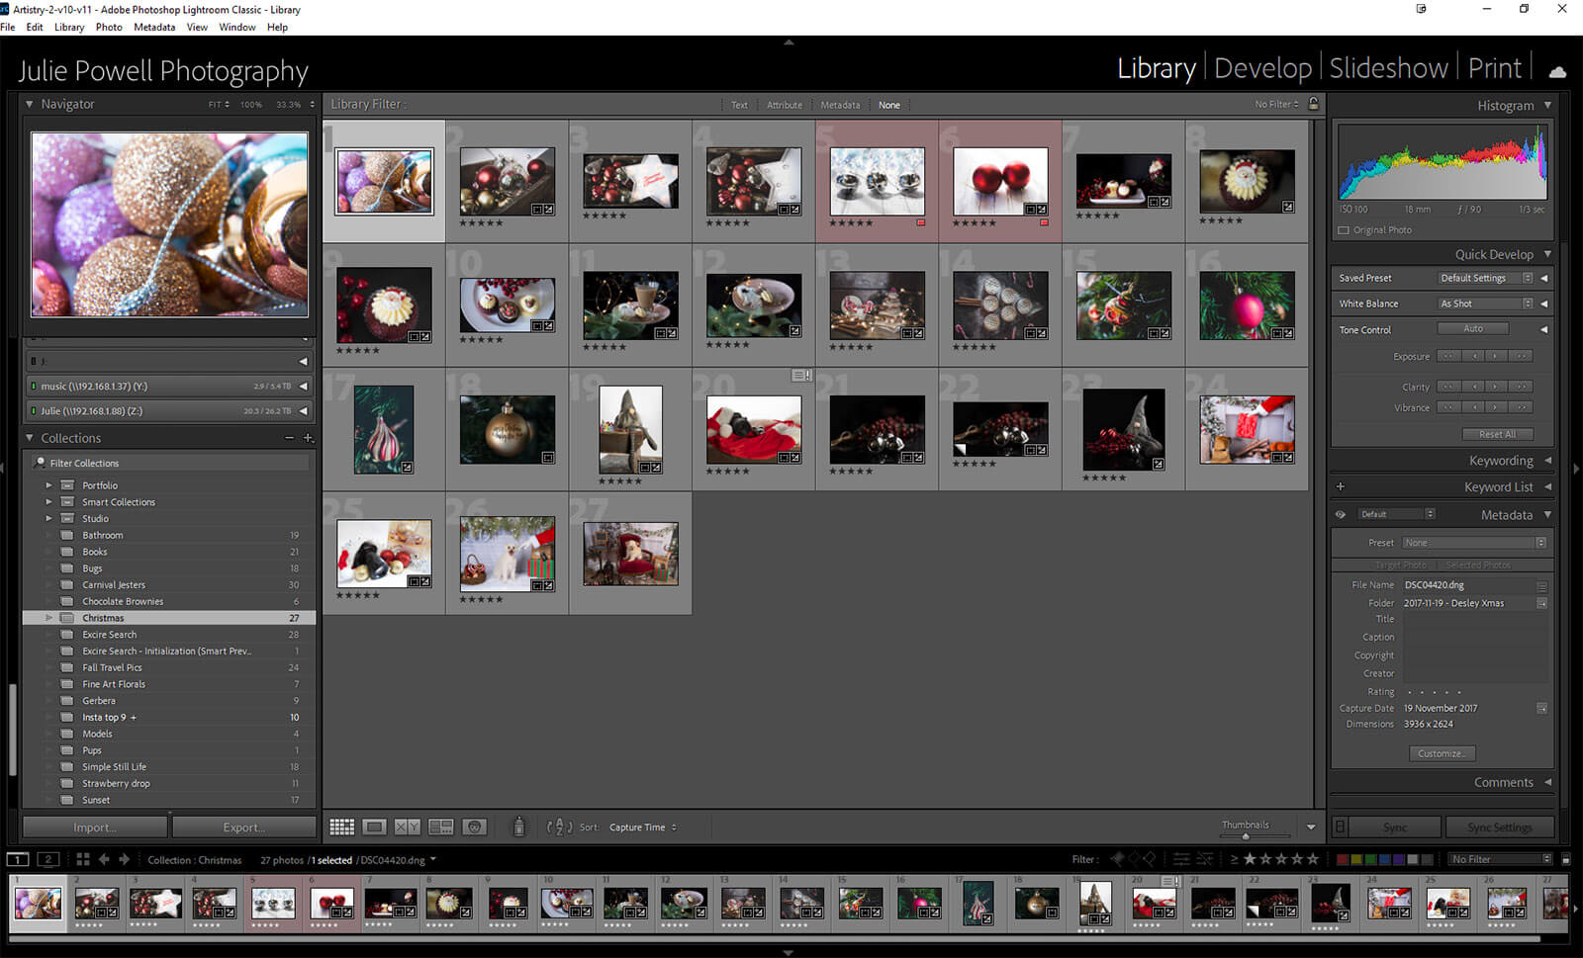
Task: Toggle the Library Filter lock
Action: (x=1313, y=104)
